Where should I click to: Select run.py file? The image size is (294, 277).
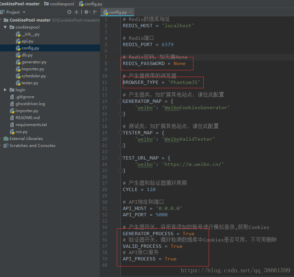coord(22,132)
